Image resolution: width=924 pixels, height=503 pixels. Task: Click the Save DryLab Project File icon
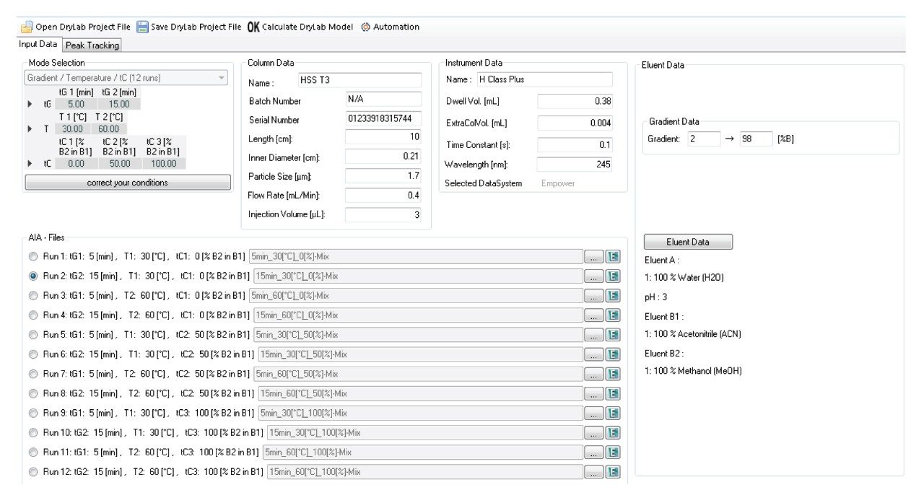pos(142,27)
